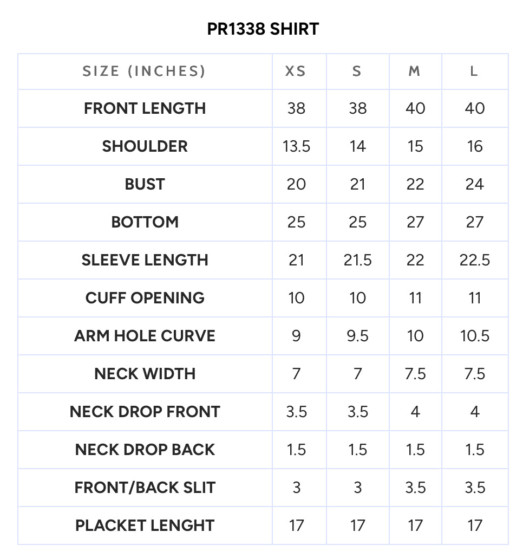Click the CUFF OPENING row label
Screen dimensions: 523x558
pyautogui.click(x=145, y=298)
